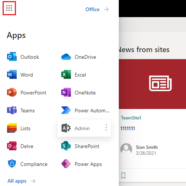Open more options for Admin app
Viewport: 186px width, 186px height.
[x=106, y=128]
